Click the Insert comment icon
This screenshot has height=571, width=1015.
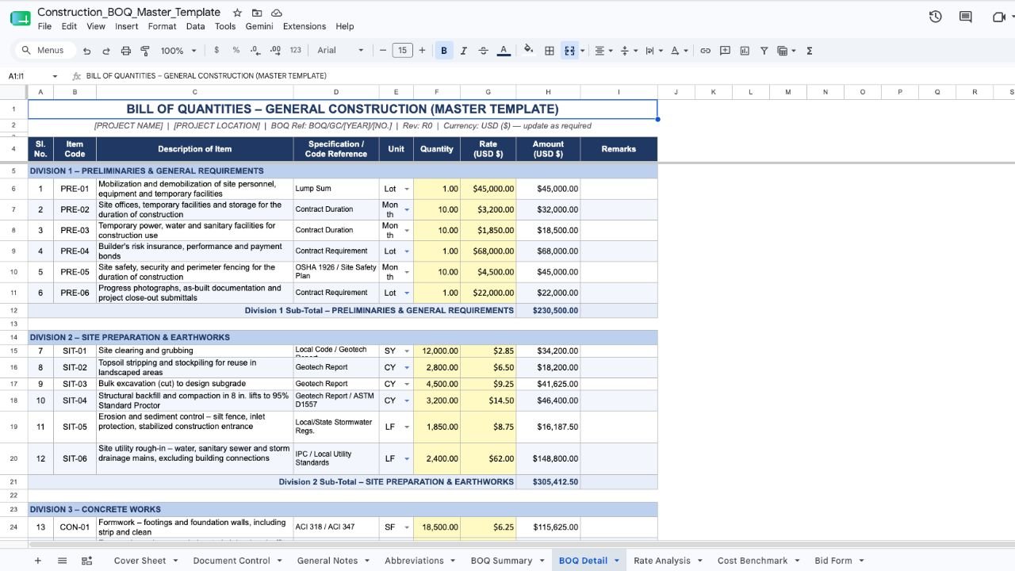(725, 51)
